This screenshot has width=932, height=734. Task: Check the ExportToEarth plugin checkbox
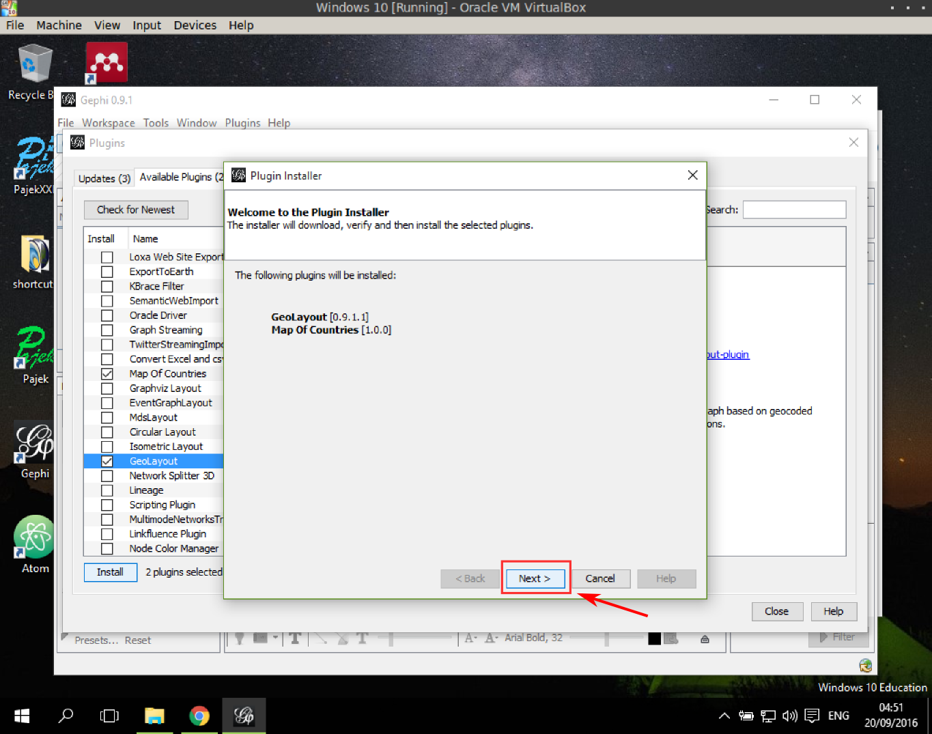(107, 272)
